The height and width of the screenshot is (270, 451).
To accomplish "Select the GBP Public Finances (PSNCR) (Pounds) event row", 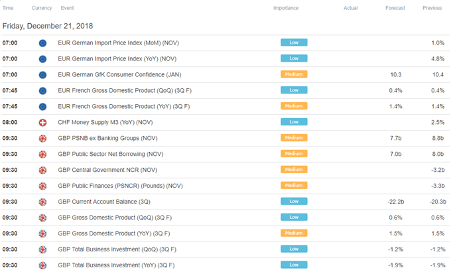I will (225, 186).
